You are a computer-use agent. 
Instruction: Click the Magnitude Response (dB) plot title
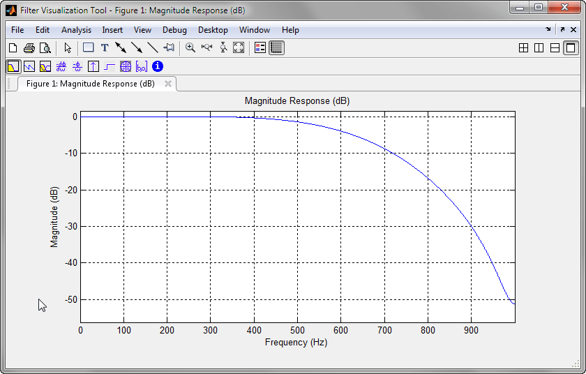pyautogui.click(x=297, y=101)
